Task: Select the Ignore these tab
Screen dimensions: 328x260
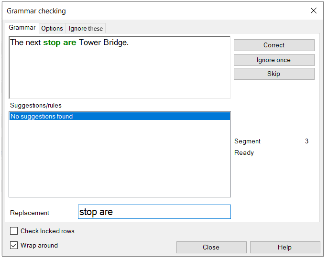Action: (86, 28)
